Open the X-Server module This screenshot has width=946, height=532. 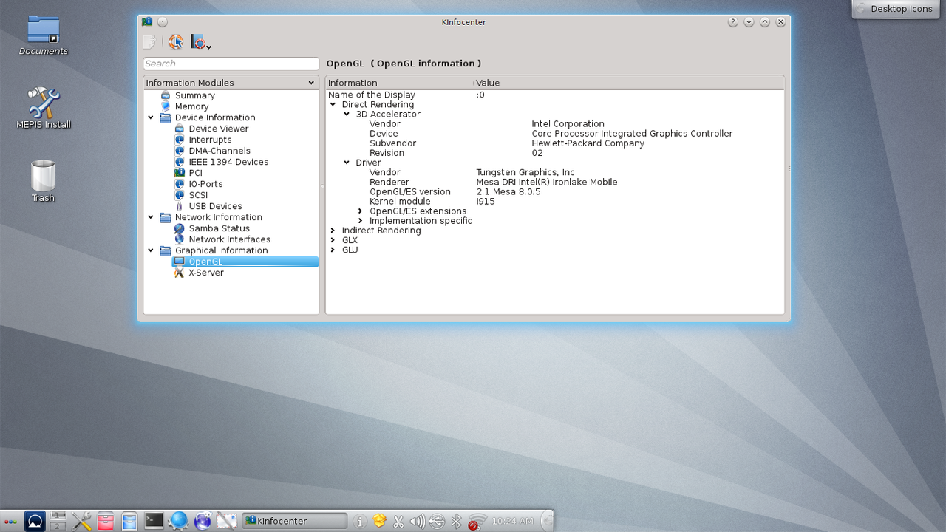[205, 273]
